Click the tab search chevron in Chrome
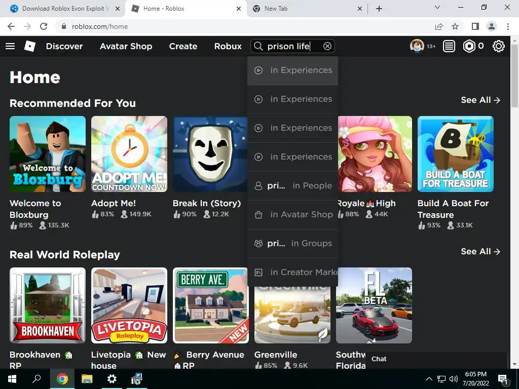Screen dimensions: 519x389 pyautogui.click(x=437, y=7)
